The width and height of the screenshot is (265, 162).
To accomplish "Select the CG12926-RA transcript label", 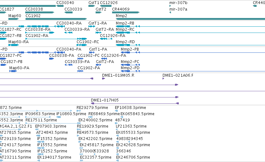I will point(112,36).
